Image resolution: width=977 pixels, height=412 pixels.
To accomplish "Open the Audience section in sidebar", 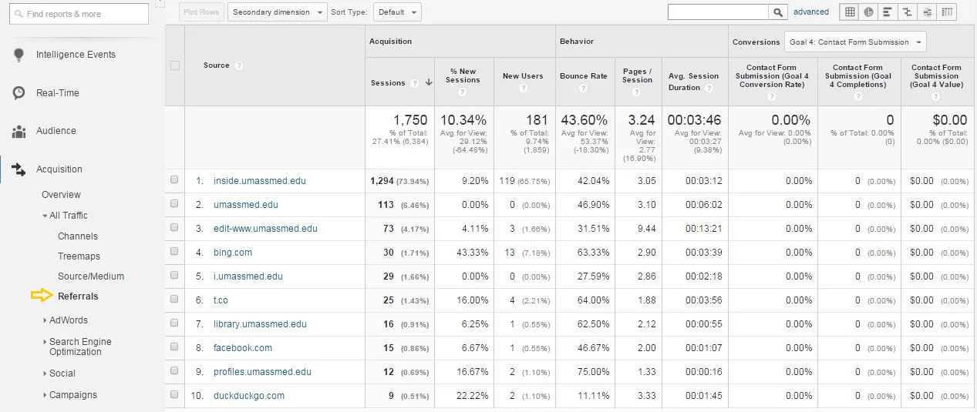I will point(56,131).
